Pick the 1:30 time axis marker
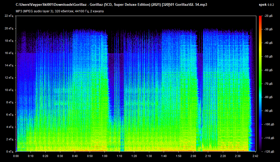This screenshot has width=280, height=162. point(149,156)
